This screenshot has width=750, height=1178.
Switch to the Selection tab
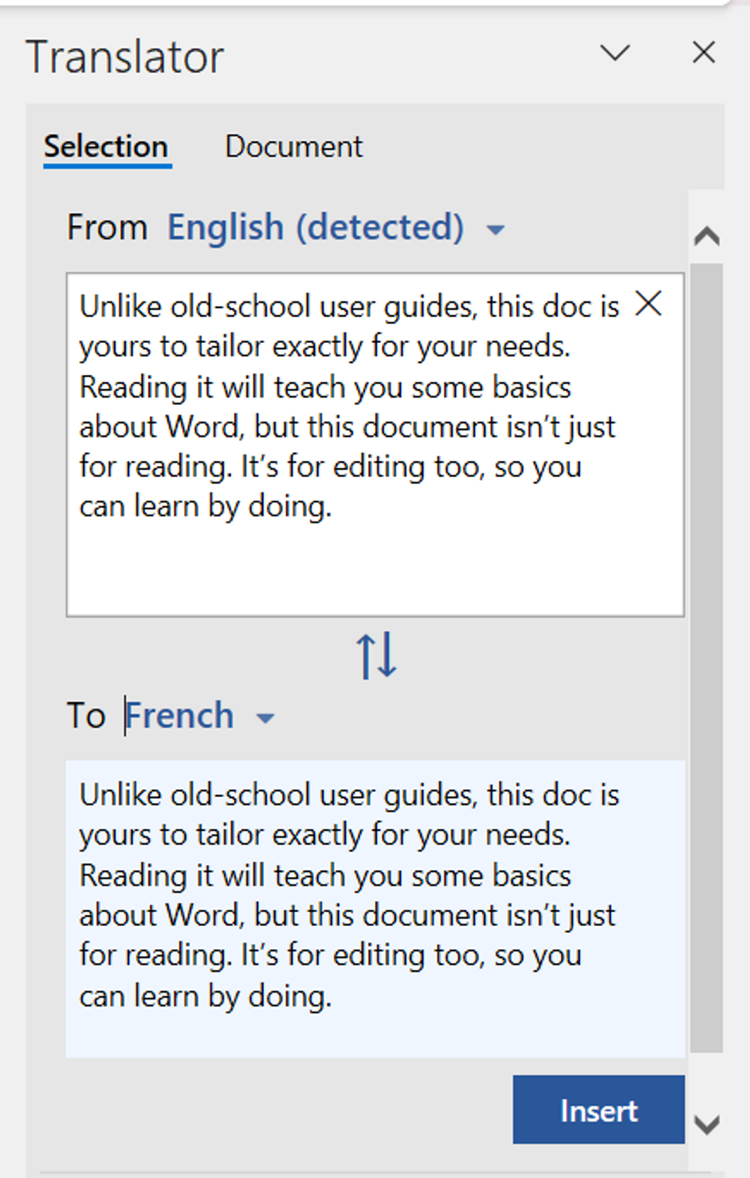(106, 146)
